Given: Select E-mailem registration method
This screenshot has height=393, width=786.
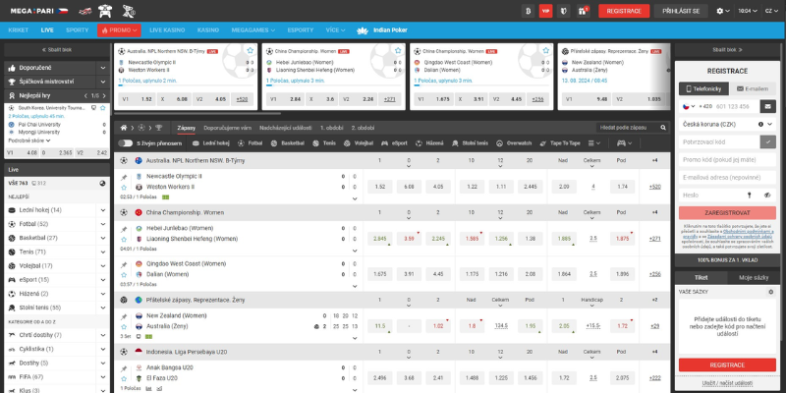Looking at the screenshot, I should pos(753,88).
